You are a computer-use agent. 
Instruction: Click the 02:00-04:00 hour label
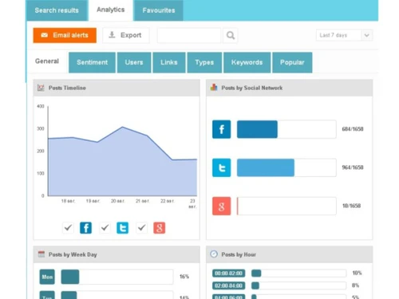tap(228, 285)
